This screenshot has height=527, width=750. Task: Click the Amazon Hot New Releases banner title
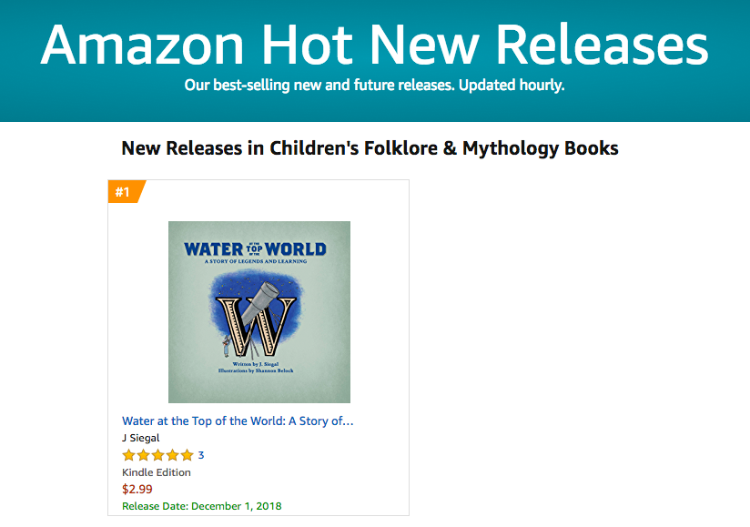pyautogui.click(x=374, y=44)
